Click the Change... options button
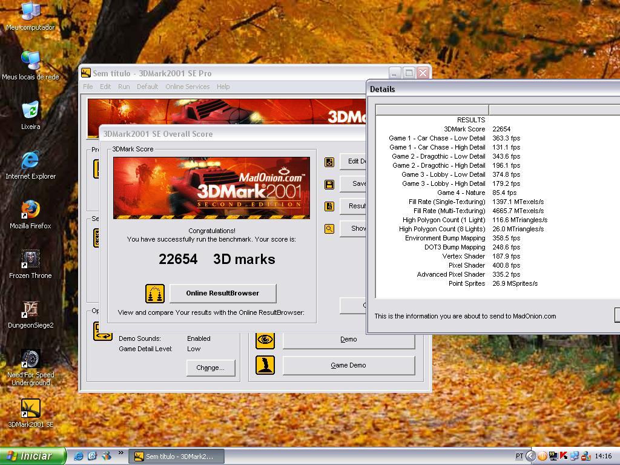 pyautogui.click(x=210, y=368)
